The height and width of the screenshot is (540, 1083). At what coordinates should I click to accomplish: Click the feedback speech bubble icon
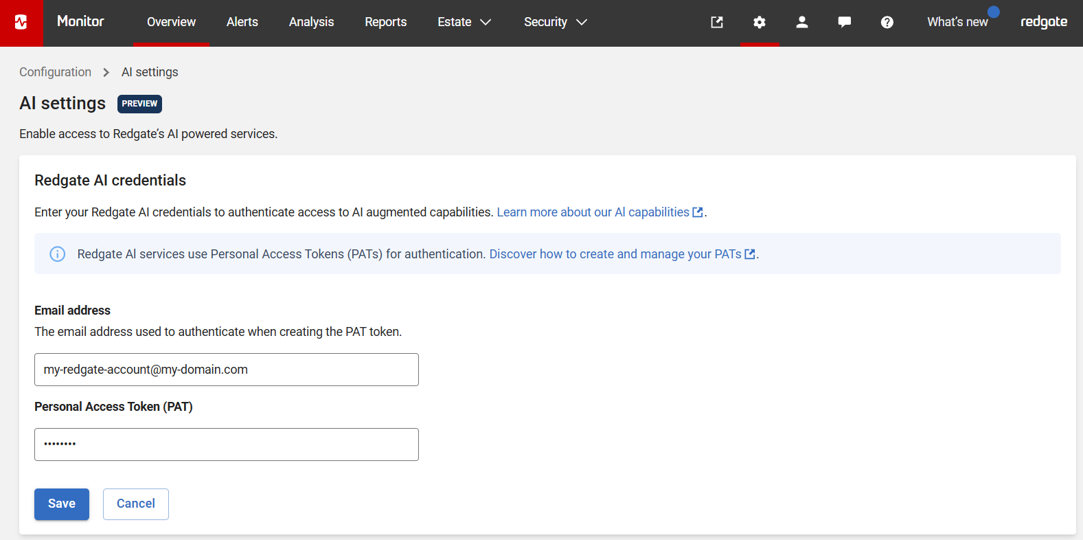(844, 23)
